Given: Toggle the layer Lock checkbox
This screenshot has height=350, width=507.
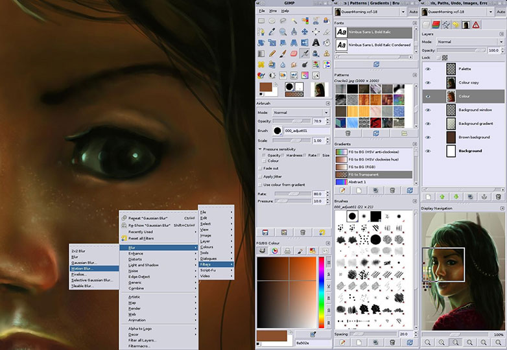Looking at the screenshot, I should [x=438, y=58].
